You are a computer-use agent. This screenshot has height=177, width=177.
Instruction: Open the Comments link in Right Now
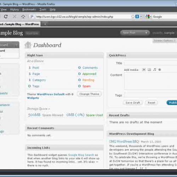coord(90,68)
